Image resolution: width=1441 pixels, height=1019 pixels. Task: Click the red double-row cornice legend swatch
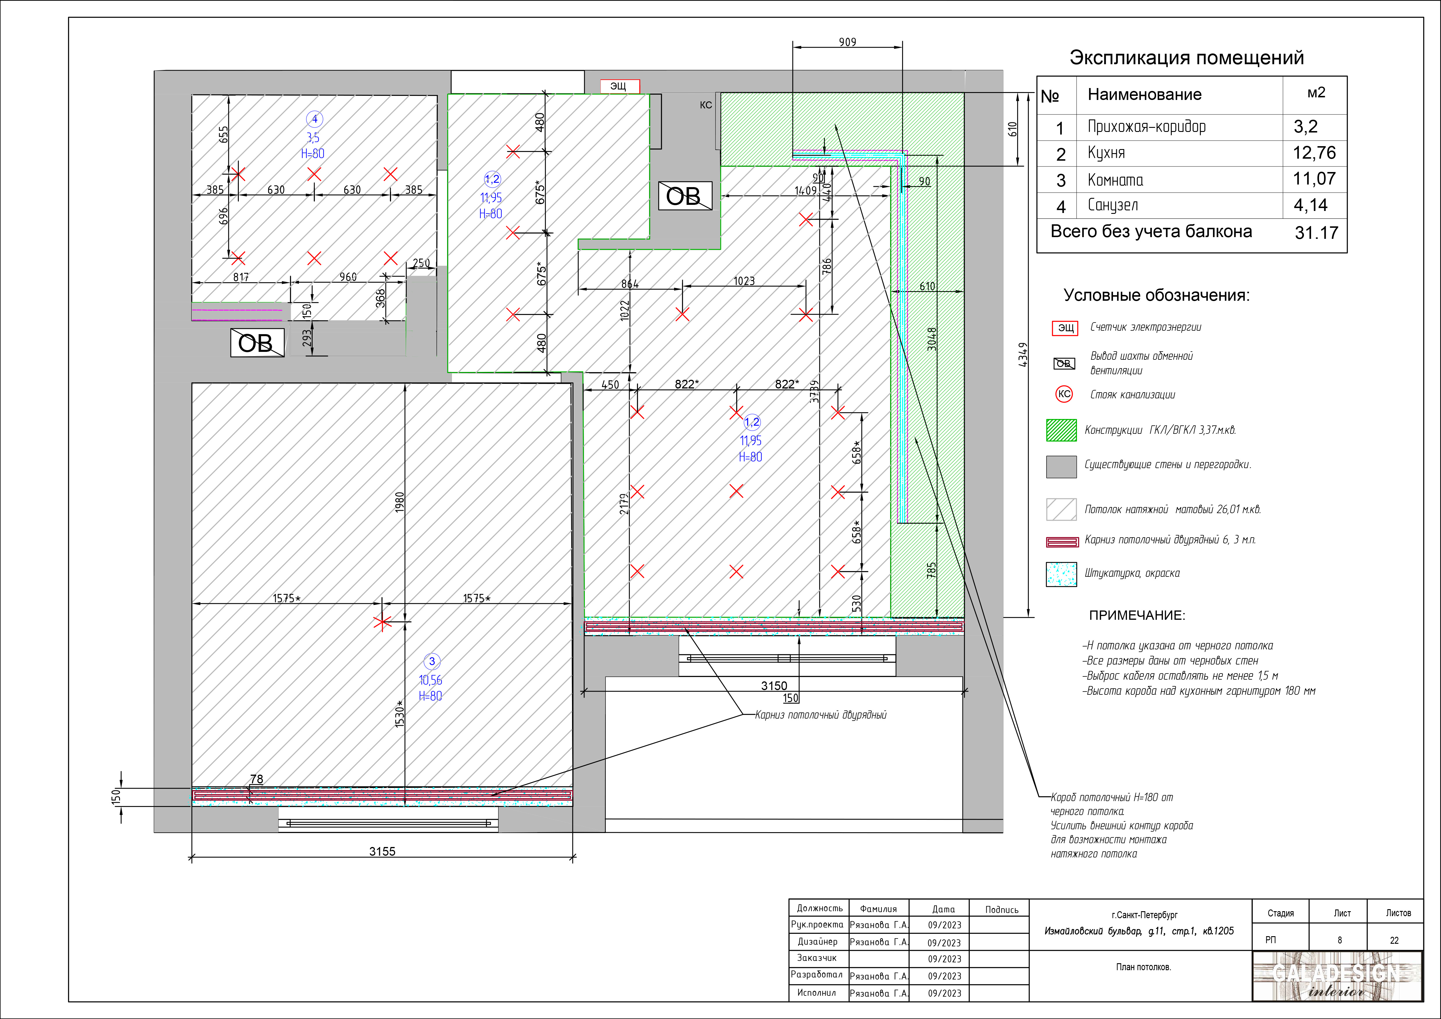(x=1062, y=541)
